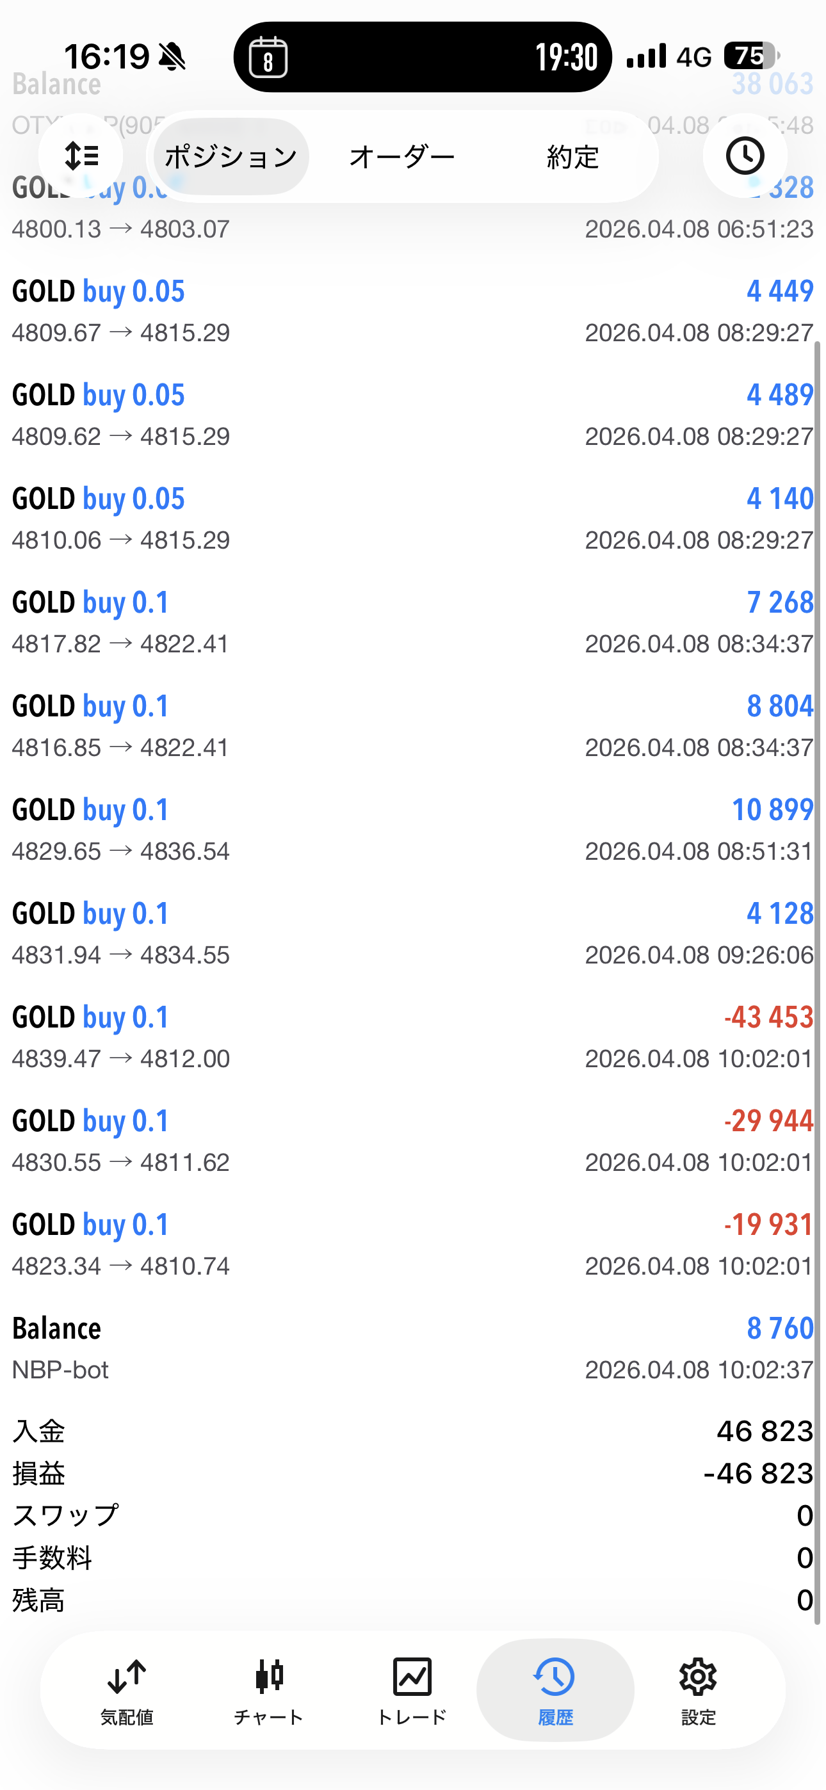The height and width of the screenshot is (1790, 826).
Task: Tap the sort order icon
Action: click(81, 156)
